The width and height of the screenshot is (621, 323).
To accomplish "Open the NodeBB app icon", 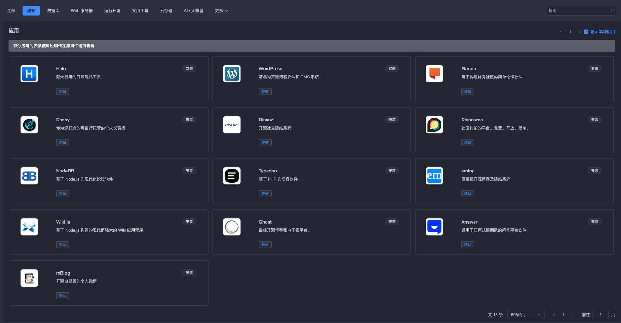I will click(x=29, y=176).
